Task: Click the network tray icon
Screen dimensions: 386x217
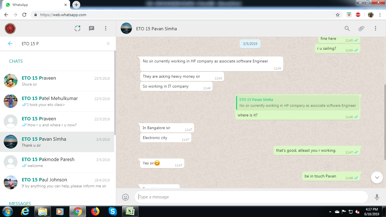Action: coord(351,212)
